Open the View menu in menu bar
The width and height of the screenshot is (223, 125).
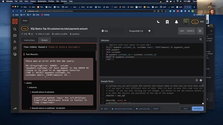point(26,1)
